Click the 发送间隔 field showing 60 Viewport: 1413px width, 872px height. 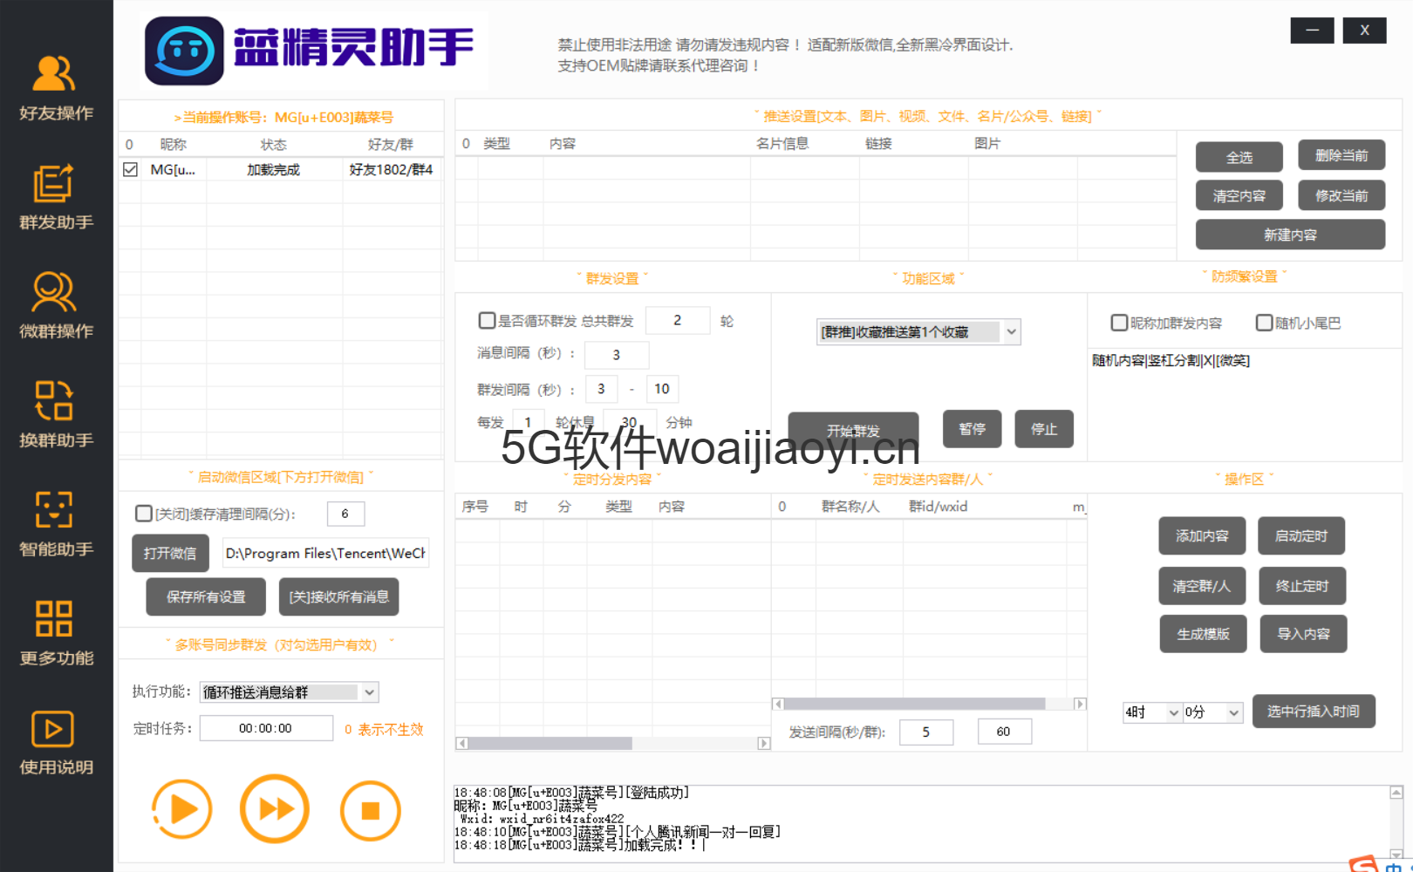tap(1004, 732)
